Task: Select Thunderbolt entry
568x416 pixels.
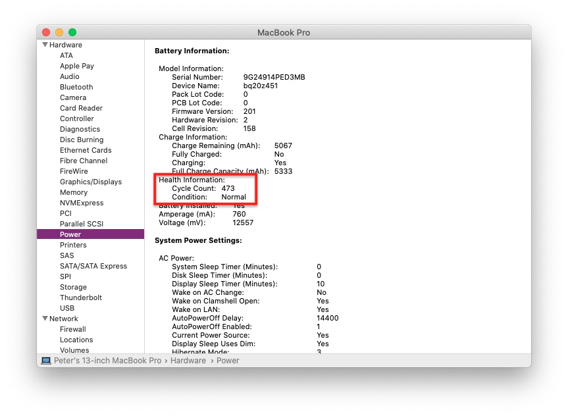Action: click(81, 297)
